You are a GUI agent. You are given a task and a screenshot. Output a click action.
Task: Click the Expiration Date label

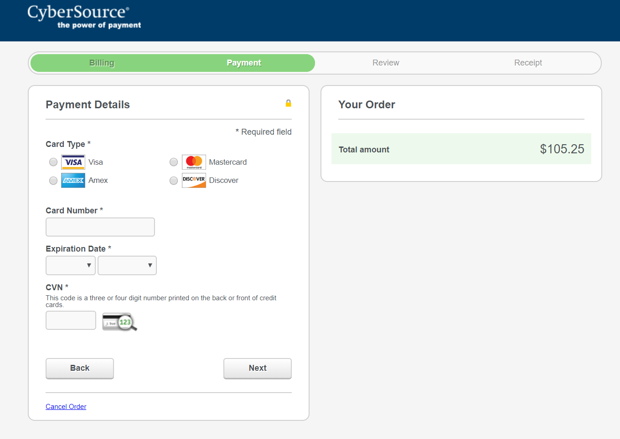78,249
